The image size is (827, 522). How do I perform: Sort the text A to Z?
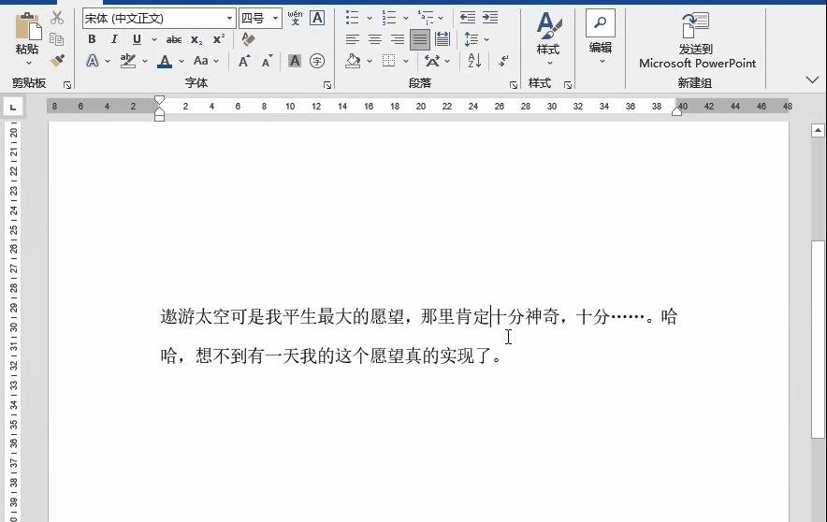474,61
